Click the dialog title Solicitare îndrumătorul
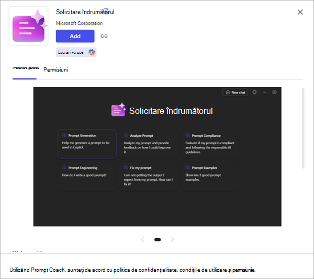This screenshot has height=279, width=314. (85, 12)
